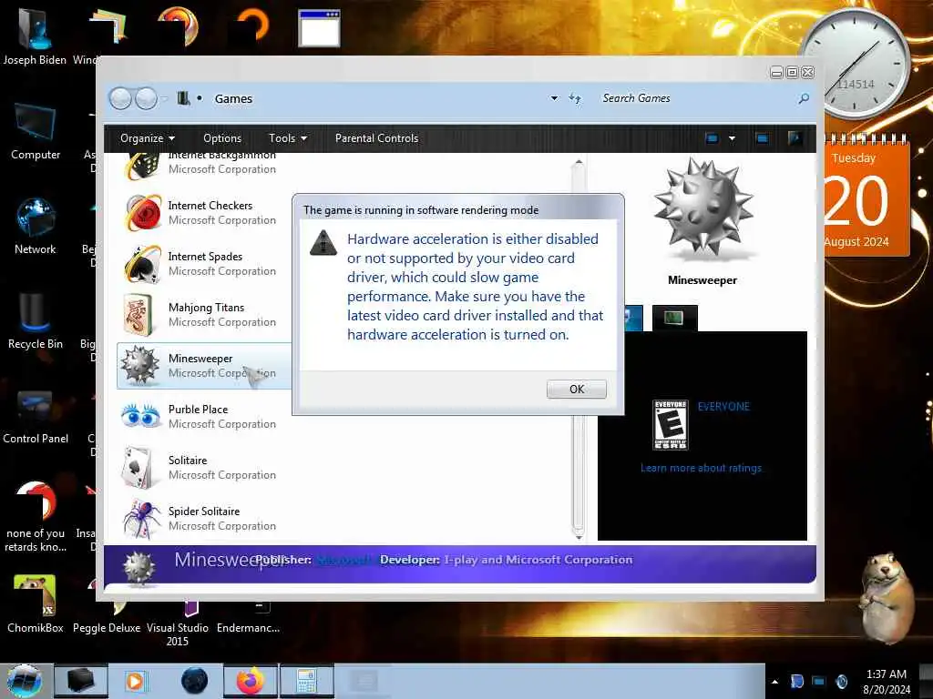The height and width of the screenshot is (699, 933).
Task: Go forward with the Forward button
Action: [146, 98]
